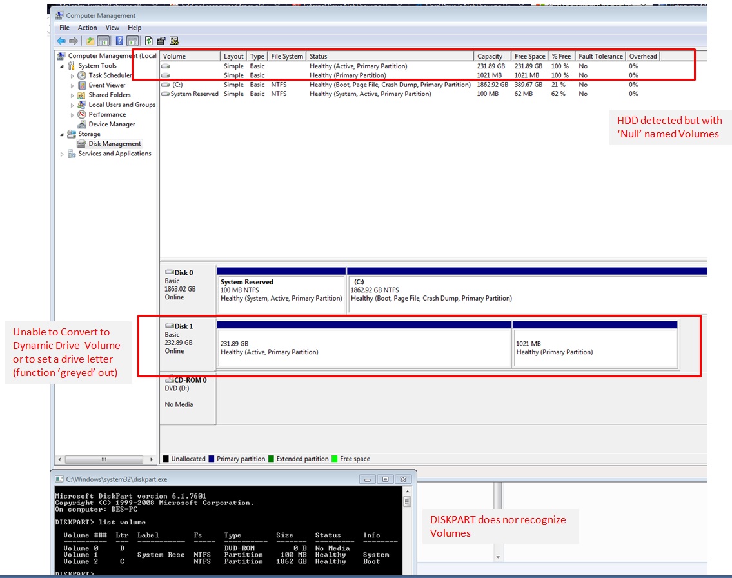Maximize the diskpart.exe console window

386,479
